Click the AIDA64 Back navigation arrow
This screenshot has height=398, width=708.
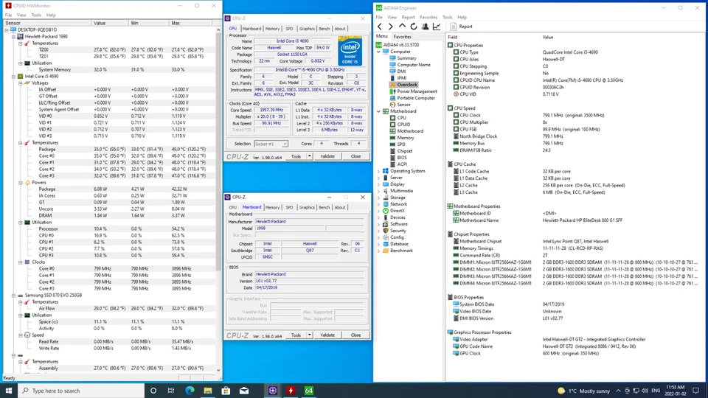[x=380, y=27]
